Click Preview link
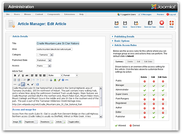 point(160,14)
